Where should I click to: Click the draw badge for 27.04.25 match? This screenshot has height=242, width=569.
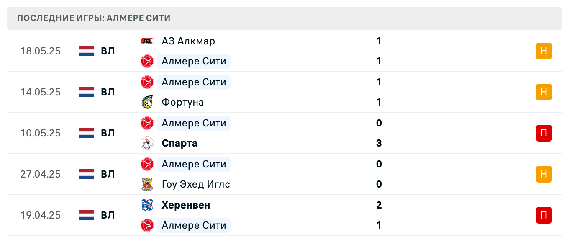point(543,174)
